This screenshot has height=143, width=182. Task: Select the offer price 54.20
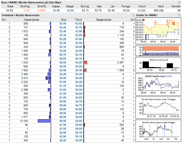click(x=78, y=63)
